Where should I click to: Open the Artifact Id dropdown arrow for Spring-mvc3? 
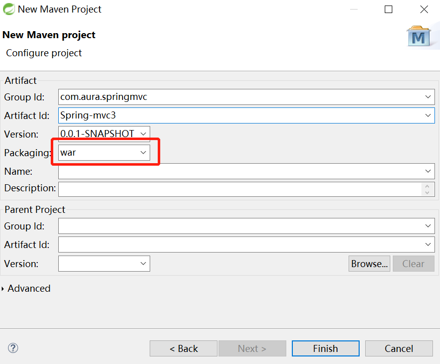(x=427, y=115)
